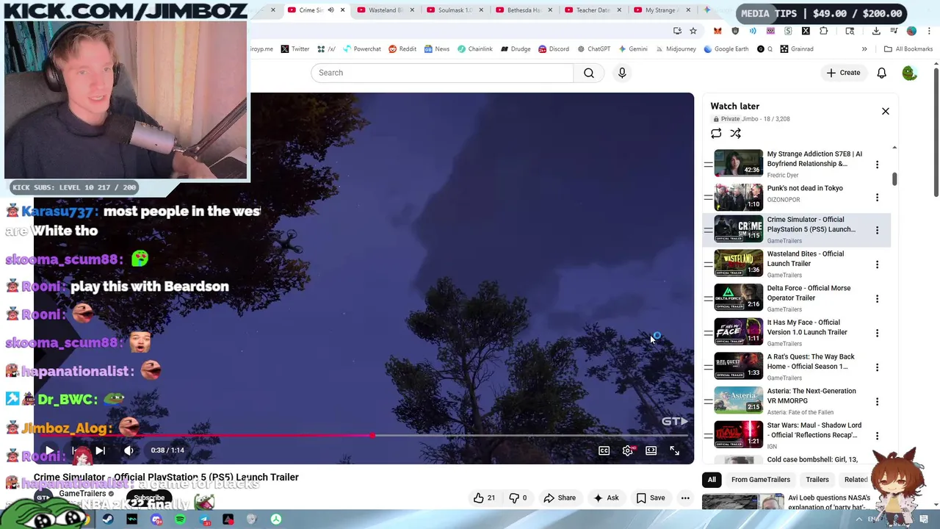
Task: Close the Watch later playlist panel
Action: pos(886,111)
